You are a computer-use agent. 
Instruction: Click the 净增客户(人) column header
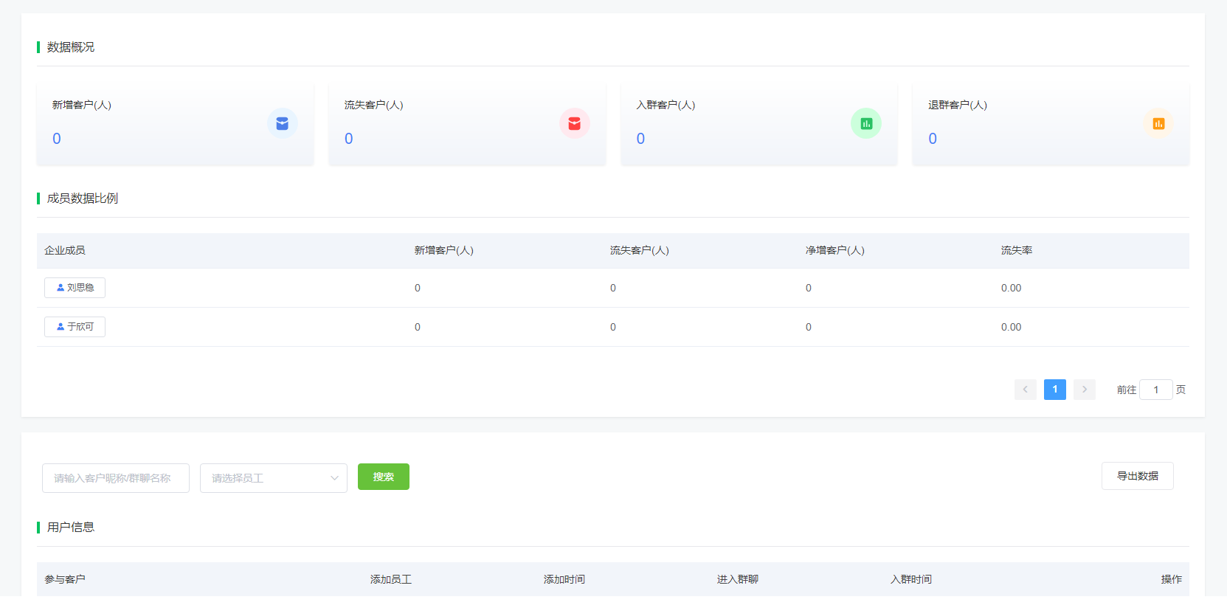[x=834, y=251]
